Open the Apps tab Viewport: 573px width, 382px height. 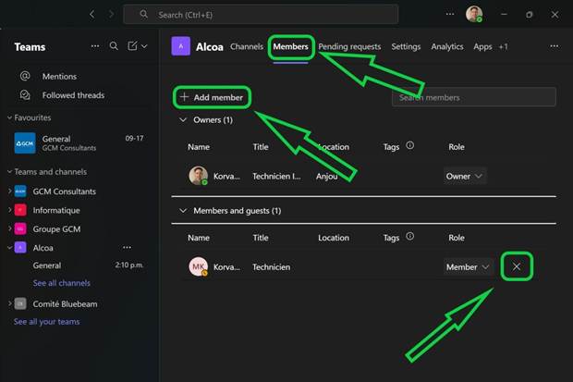(482, 46)
